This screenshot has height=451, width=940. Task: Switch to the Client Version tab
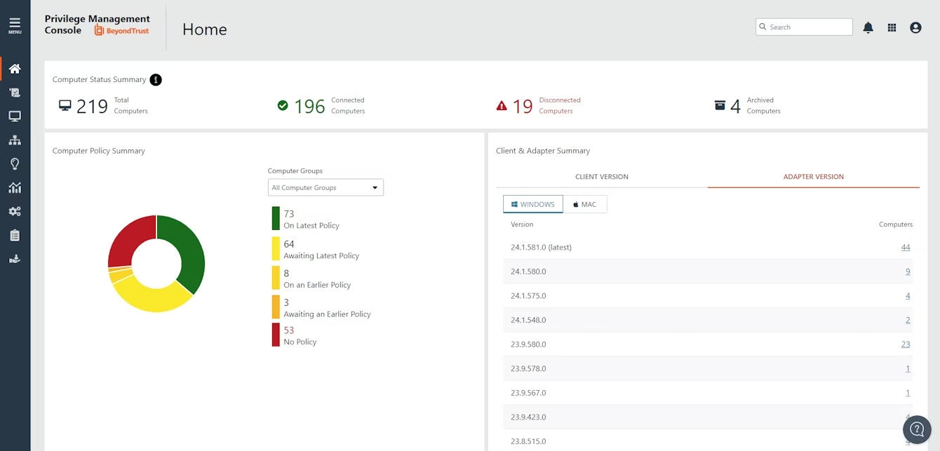click(601, 177)
